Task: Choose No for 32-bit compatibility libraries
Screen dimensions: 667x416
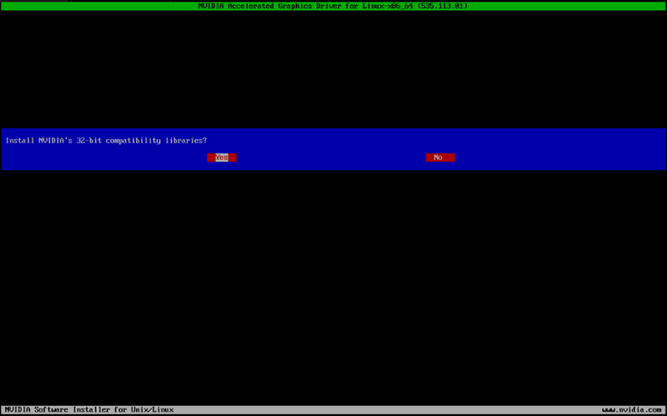Action: coord(440,158)
